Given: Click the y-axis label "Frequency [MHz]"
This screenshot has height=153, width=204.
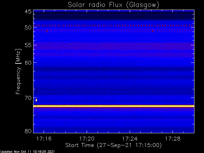Looking at the screenshot, I should click(18, 71).
